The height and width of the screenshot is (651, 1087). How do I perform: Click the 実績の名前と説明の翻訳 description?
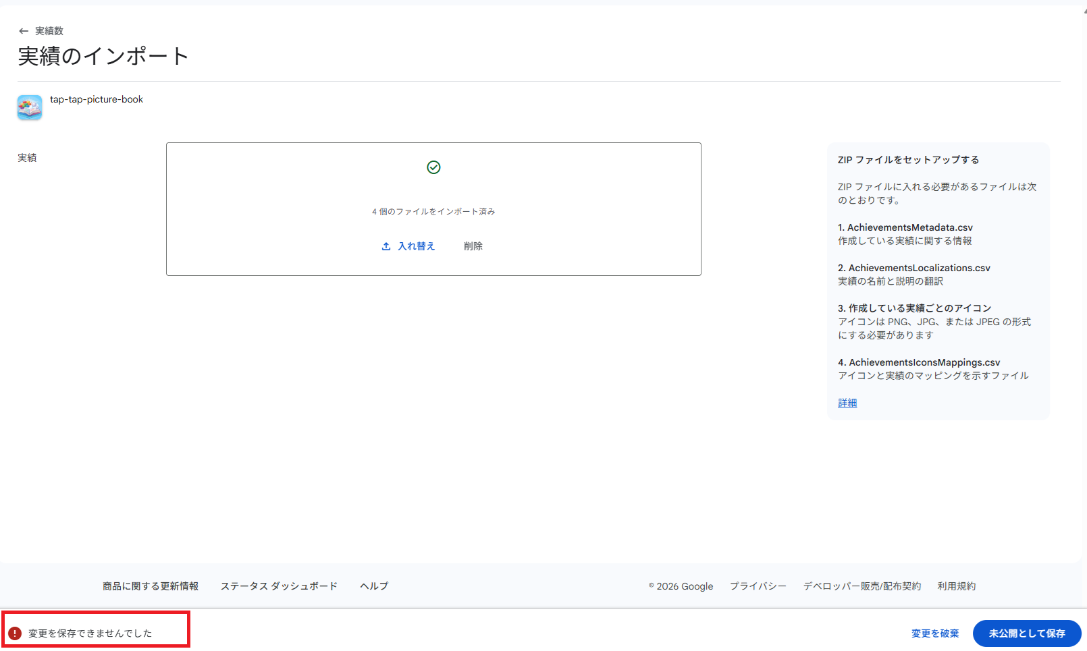pos(891,281)
